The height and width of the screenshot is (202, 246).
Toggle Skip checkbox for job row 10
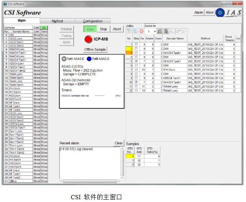click(136, 82)
